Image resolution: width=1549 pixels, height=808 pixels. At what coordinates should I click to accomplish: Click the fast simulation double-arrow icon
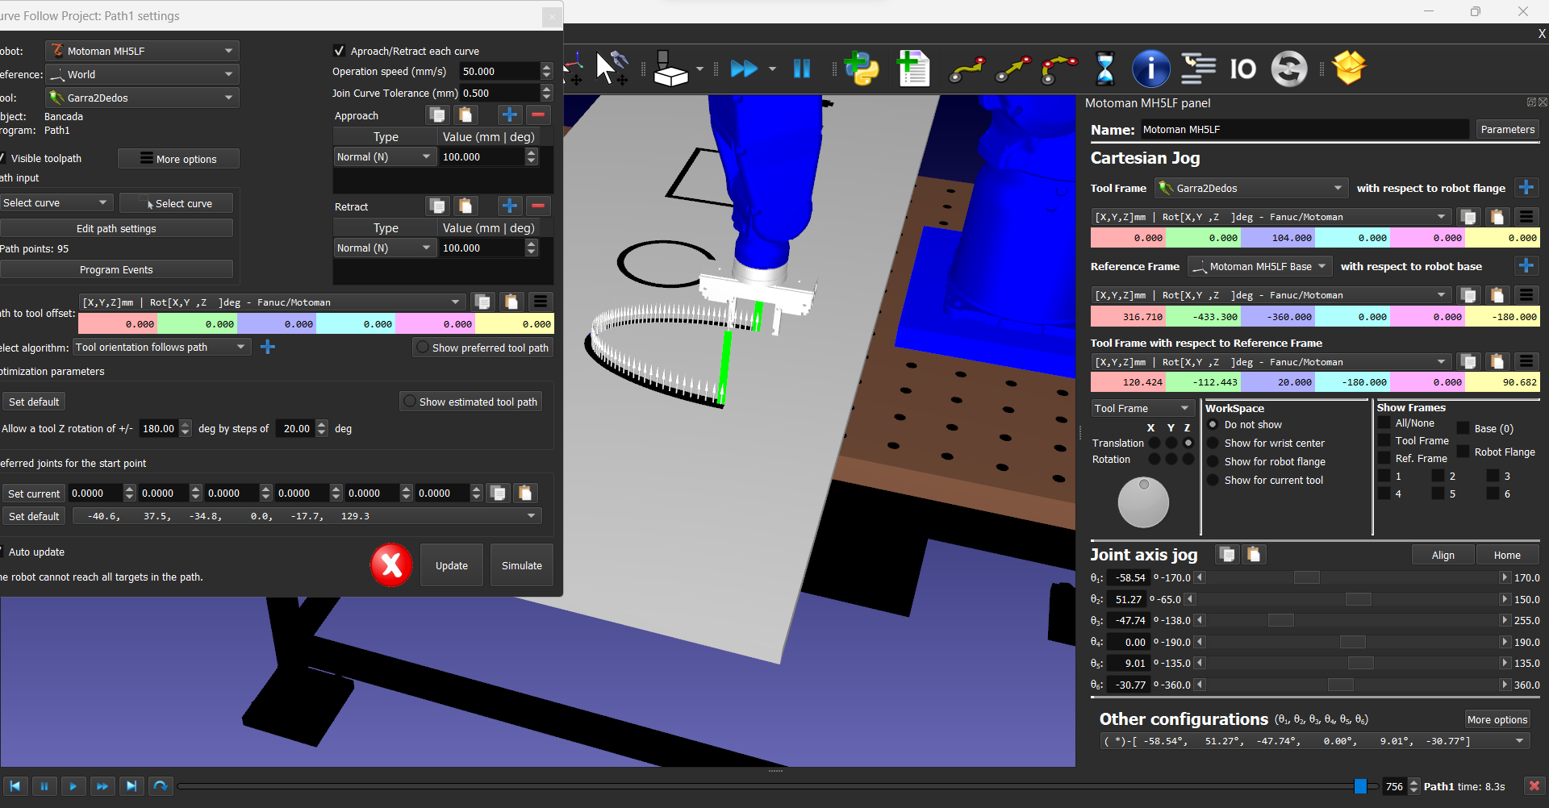[x=743, y=69]
